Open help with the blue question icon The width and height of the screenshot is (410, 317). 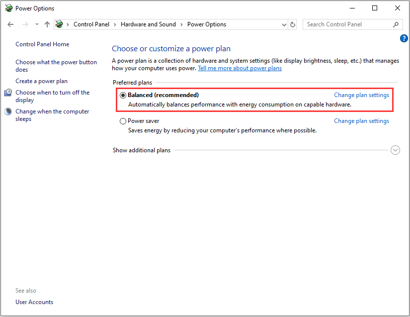pos(404,38)
